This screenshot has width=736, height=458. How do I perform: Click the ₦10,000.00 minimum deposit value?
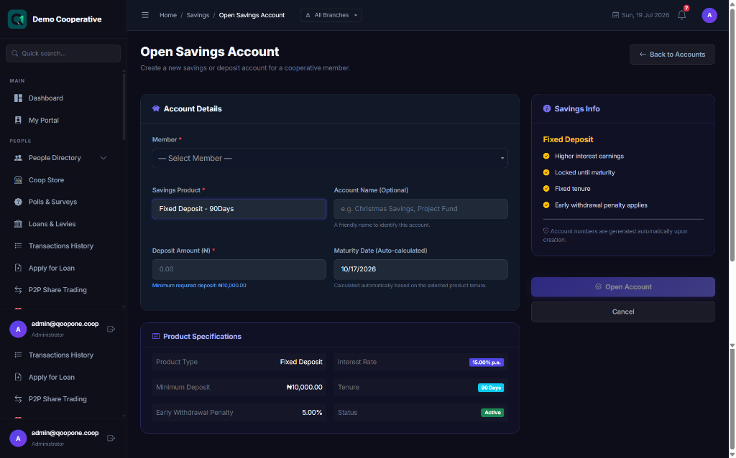pyautogui.click(x=305, y=387)
